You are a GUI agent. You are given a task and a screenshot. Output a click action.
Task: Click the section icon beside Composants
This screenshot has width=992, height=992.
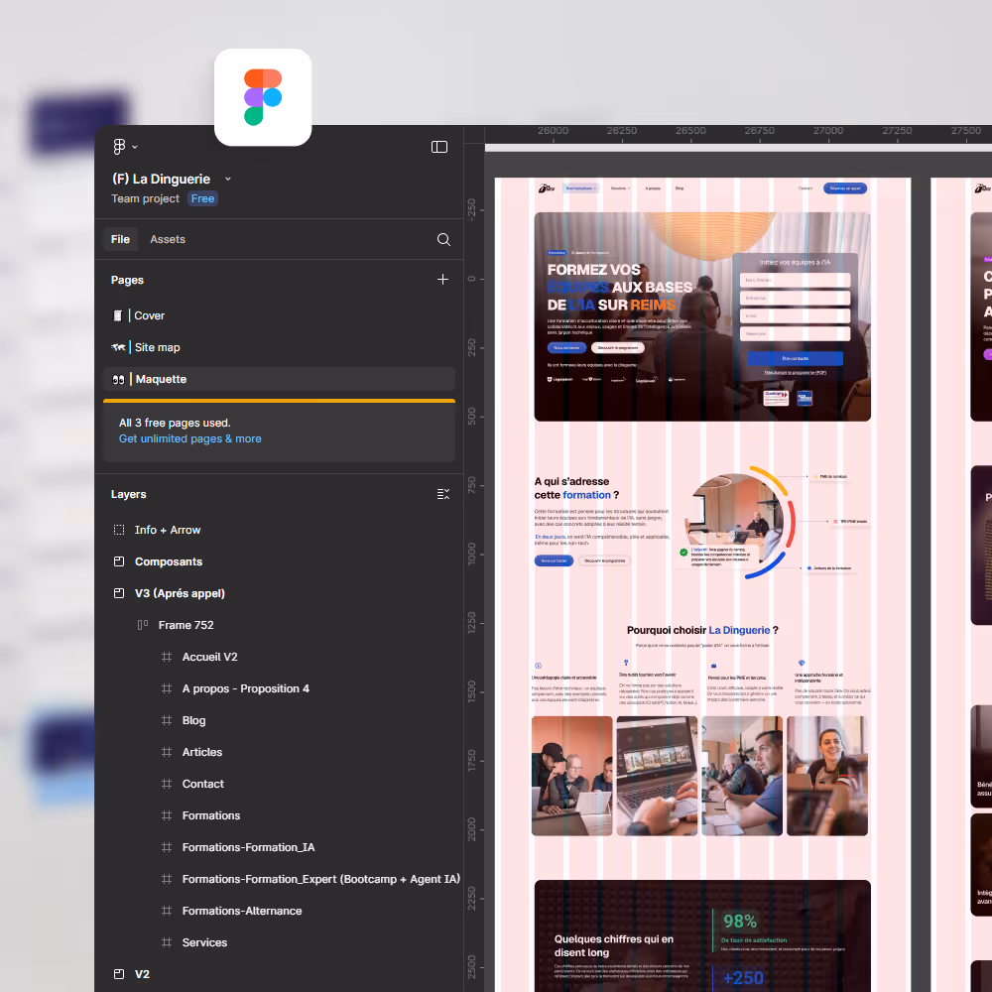(119, 561)
